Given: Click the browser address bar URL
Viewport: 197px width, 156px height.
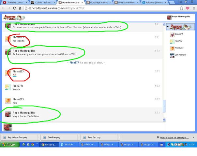Looking at the screenshot, I should point(56,8).
